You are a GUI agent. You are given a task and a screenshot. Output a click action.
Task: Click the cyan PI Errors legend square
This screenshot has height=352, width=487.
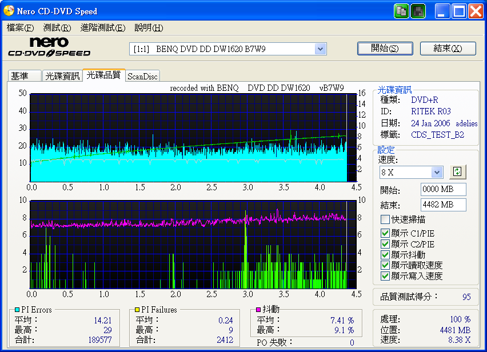(x=17, y=310)
